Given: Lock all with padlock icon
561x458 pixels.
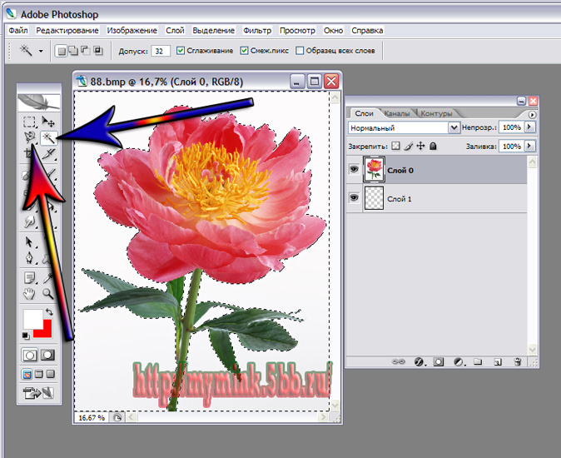Looking at the screenshot, I should coord(433,146).
